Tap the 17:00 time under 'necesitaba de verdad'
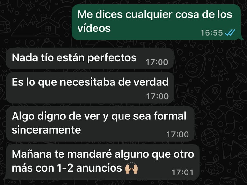 pyautogui.click(x=157, y=96)
